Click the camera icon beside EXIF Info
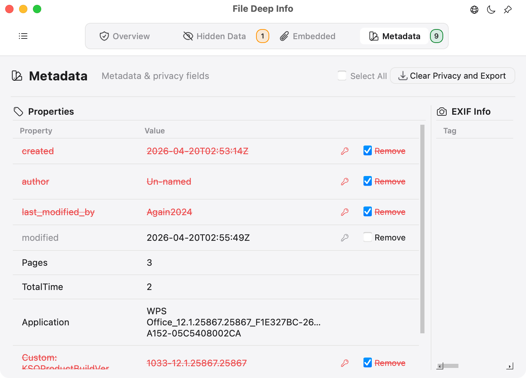The height and width of the screenshot is (378, 526). click(x=442, y=112)
